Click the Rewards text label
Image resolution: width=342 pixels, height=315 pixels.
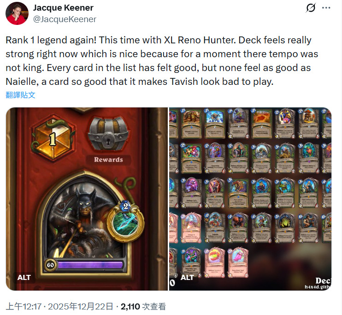tap(108, 160)
